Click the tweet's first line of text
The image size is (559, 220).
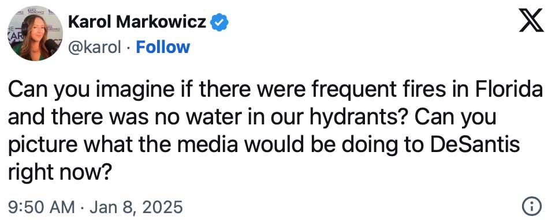tap(275, 91)
